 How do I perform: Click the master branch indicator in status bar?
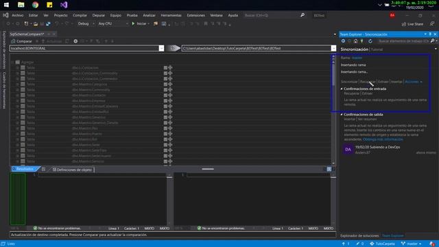tap(411, 244)
